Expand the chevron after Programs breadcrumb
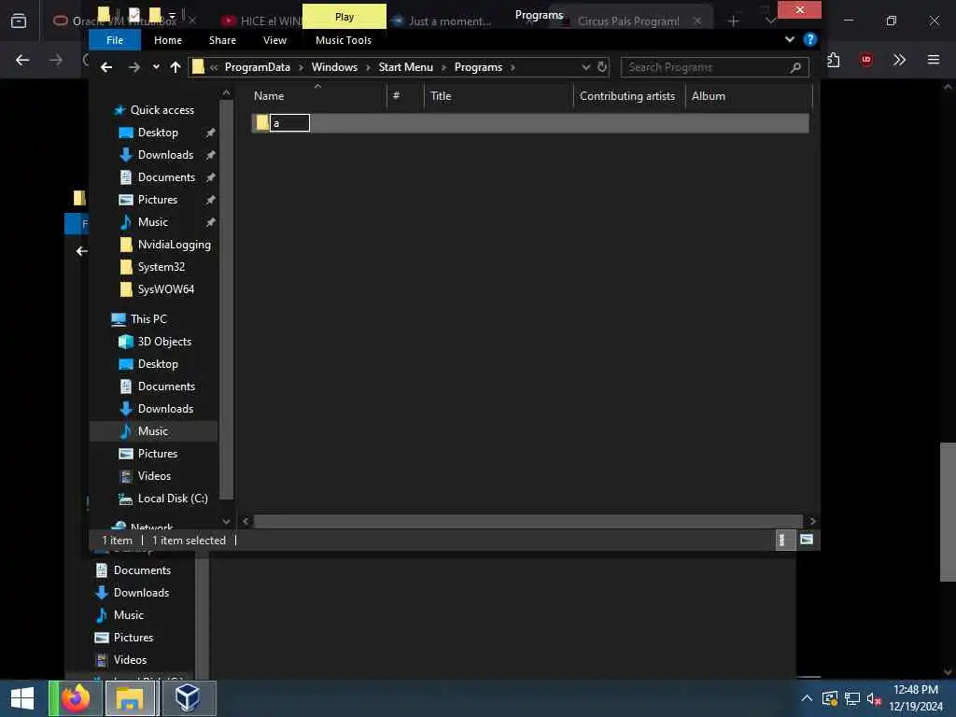Image resolution: width=956 pixels, height=717 pixels. coord(513,67)
